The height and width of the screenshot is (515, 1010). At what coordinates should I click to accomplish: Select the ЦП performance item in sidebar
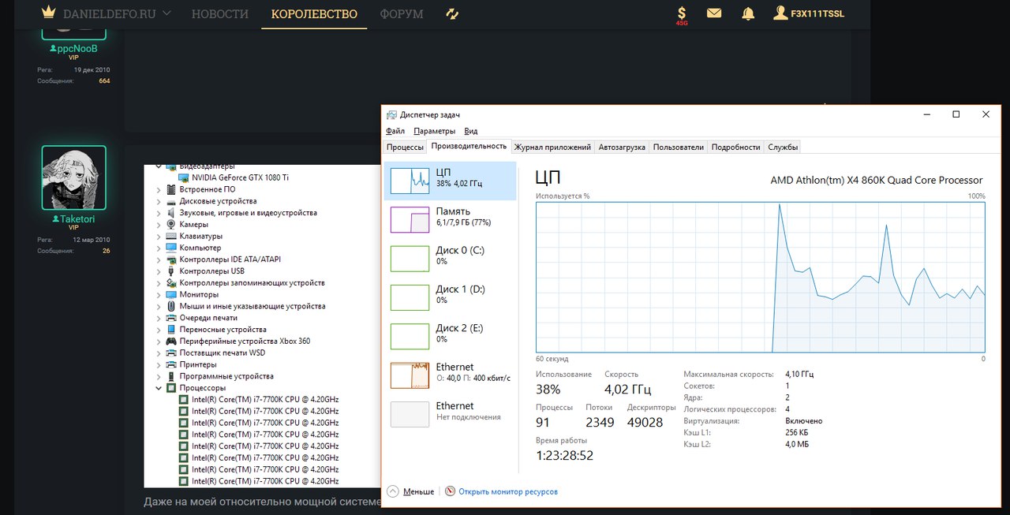coord(451,181)
